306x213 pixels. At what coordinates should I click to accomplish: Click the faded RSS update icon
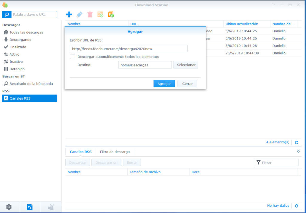pyautogui.click(x=100, y=14)
